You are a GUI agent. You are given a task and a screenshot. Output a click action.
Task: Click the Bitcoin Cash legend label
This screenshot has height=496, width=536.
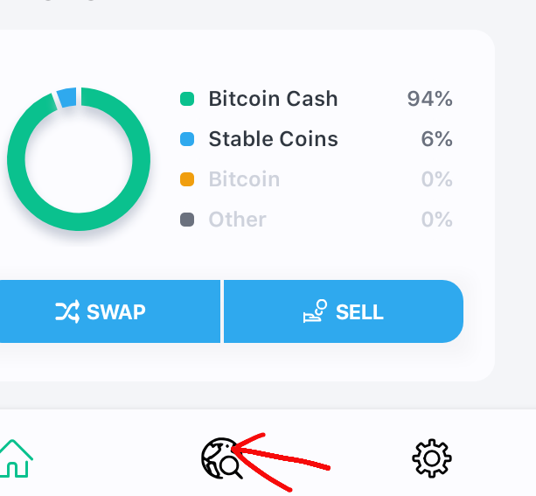273,99
